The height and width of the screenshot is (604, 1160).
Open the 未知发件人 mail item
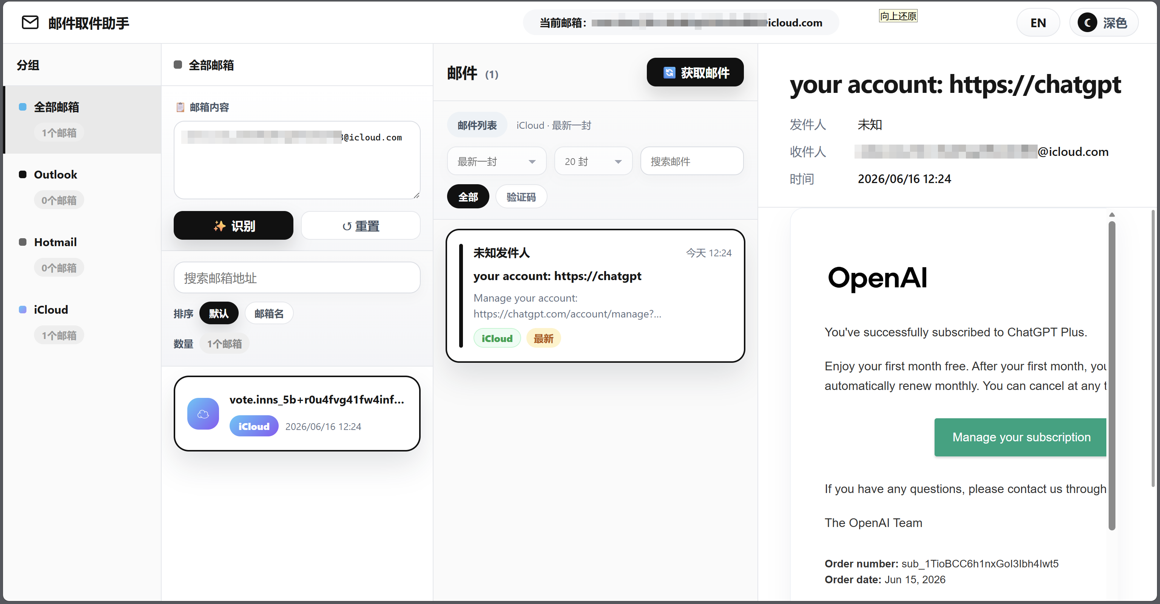[595, 296]
